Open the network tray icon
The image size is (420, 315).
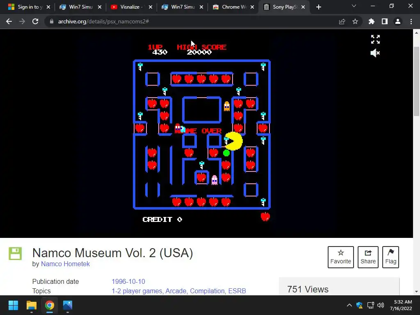[370, 305]
